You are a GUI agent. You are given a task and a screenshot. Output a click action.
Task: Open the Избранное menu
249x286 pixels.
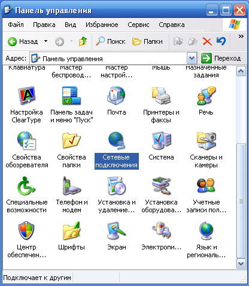pos(102,25)
